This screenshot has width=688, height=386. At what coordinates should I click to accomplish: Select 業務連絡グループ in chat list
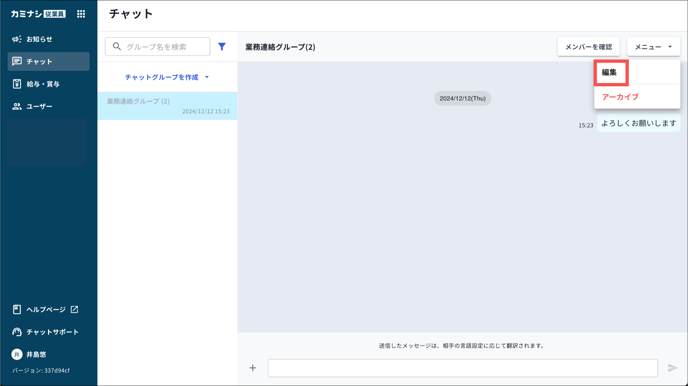pyautogui.click(x=167, y=106)
